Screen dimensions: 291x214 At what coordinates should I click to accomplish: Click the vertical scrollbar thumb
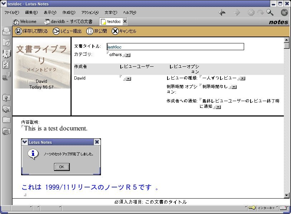click(x=287, y=46)
